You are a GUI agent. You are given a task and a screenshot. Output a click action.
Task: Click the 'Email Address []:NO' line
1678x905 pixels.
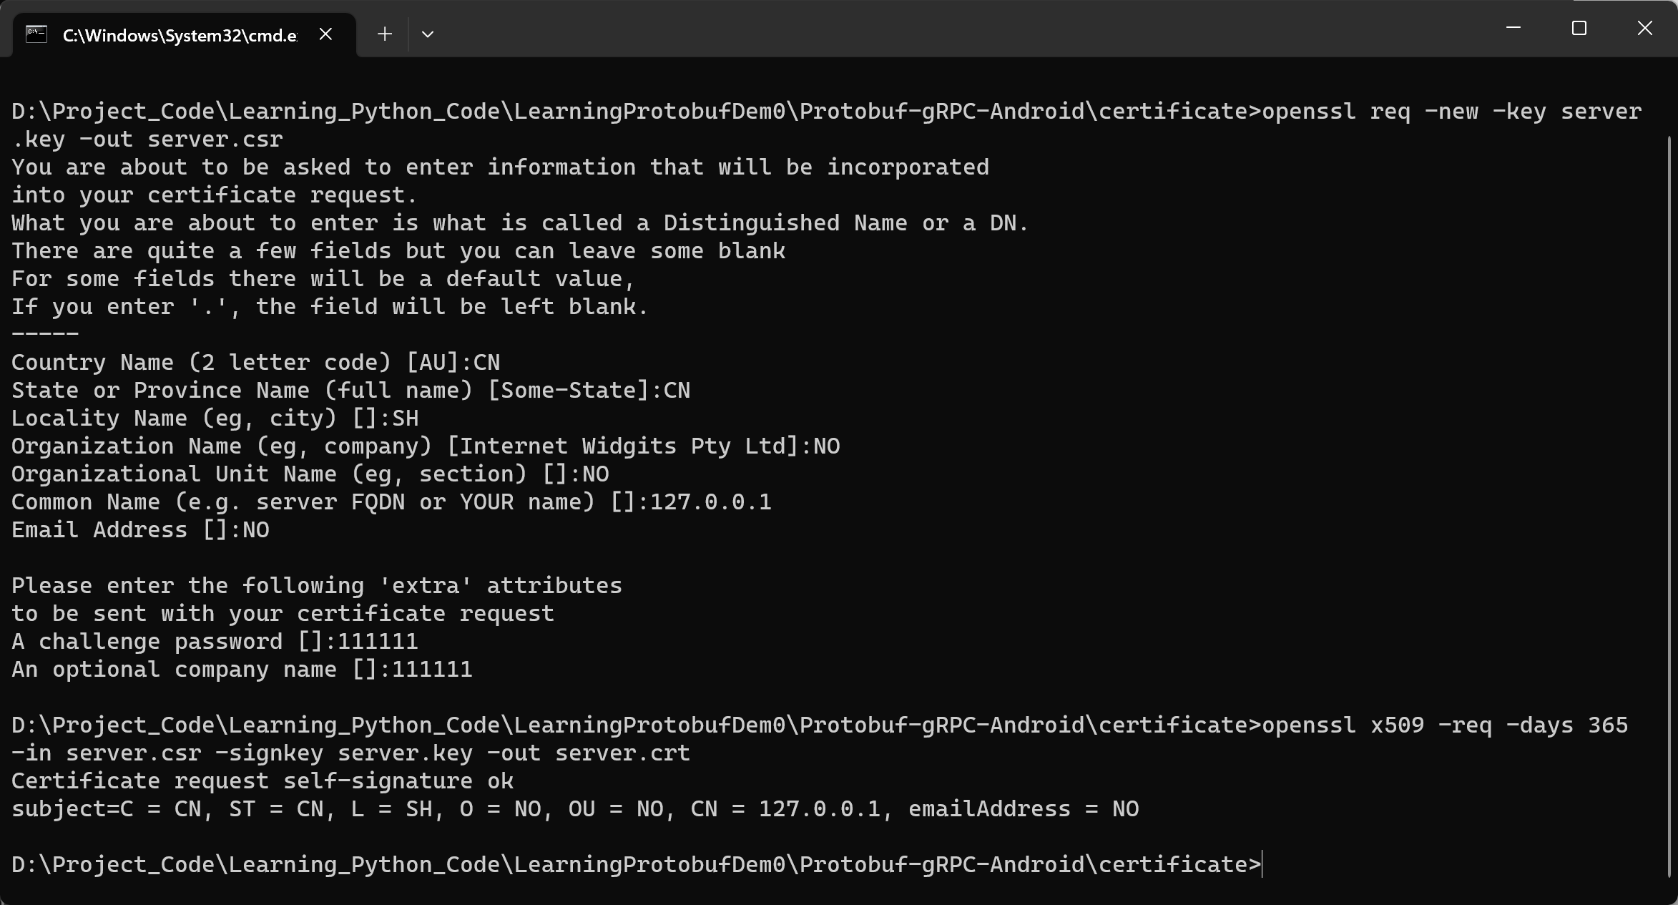[x=140, y=530]
